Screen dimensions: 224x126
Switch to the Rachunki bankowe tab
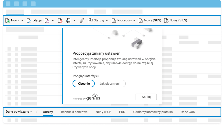pyautogui.click(x=74, y=112)
